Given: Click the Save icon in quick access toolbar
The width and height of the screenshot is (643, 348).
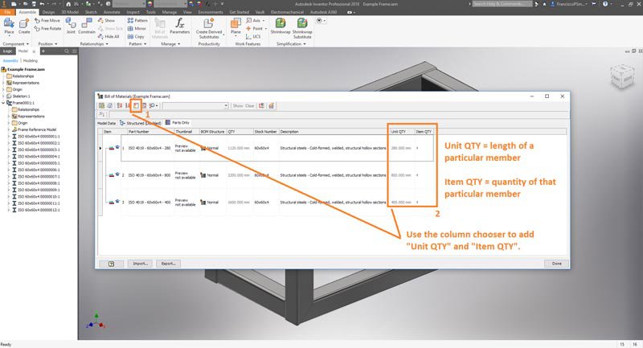Looking at the screenshot, I should pos(34,4).
